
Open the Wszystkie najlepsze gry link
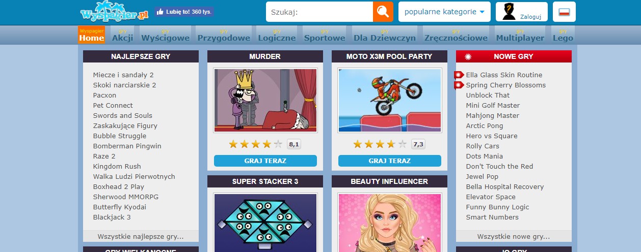click(141, 236)
